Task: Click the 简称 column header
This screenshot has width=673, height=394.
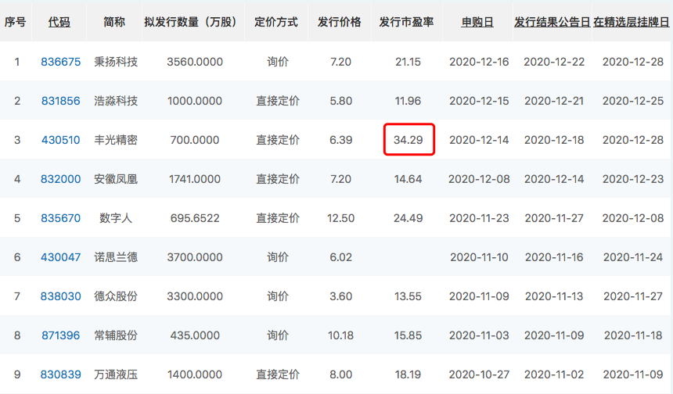Action: coord(114,22)
